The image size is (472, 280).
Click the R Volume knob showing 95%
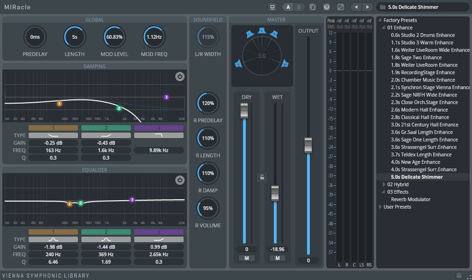(207, 208)
